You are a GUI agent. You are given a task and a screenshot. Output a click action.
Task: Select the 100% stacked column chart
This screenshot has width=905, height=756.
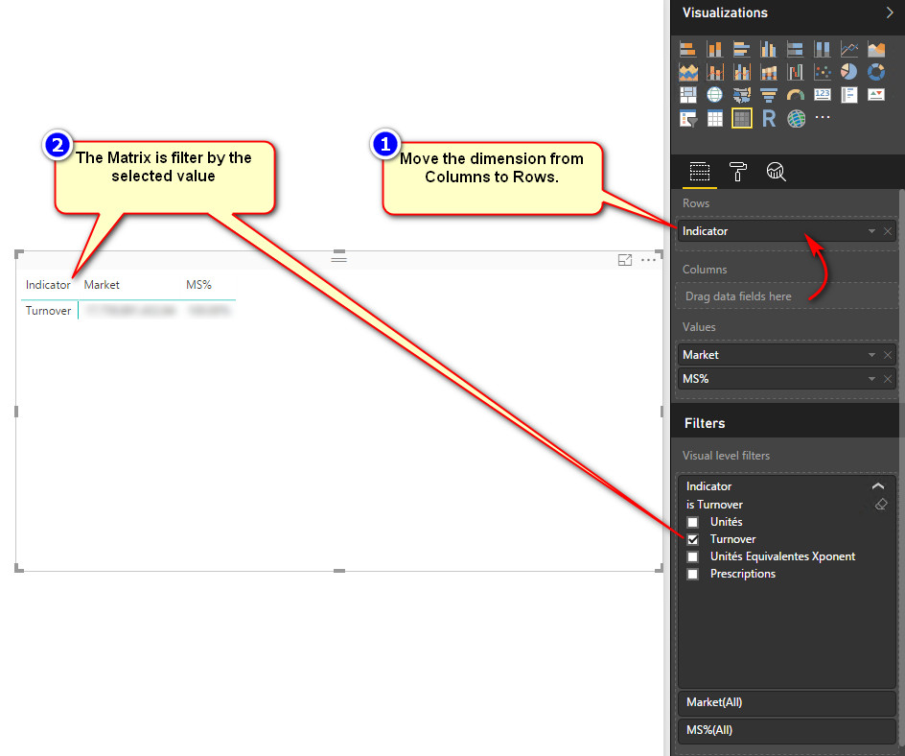click(x=823, y=49)
